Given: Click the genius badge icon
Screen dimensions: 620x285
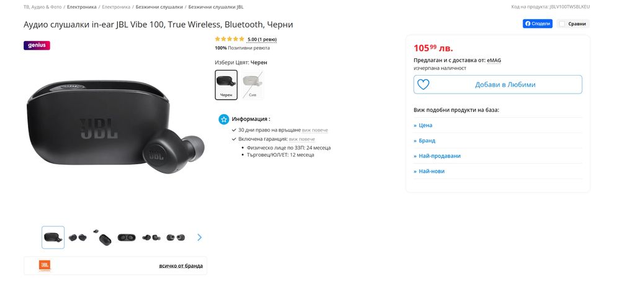Looking at the screenshot, I should pos(37,45).
